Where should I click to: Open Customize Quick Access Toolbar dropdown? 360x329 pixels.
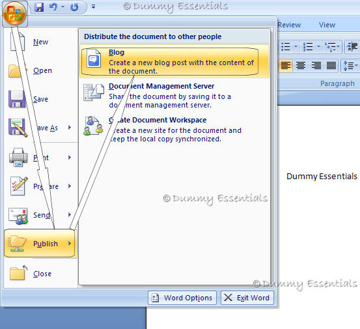click(93, 7)
